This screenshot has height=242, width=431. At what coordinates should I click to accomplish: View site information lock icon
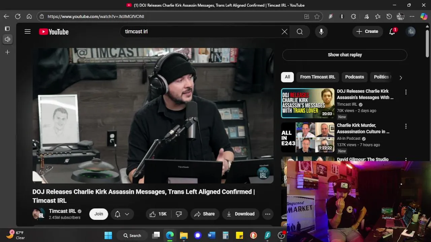tap(41, 16)
